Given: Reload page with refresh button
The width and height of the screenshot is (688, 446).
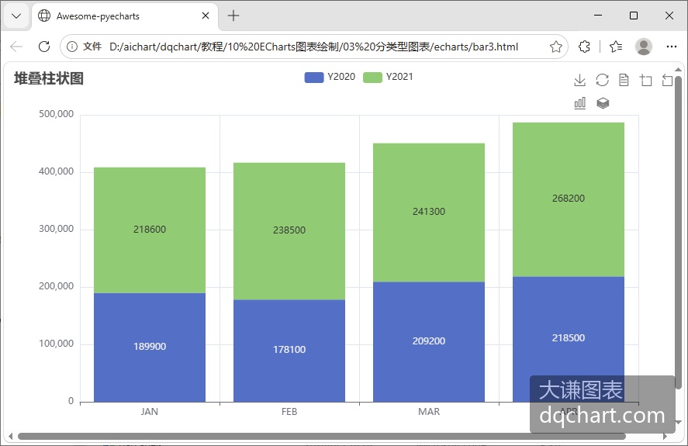Looking at the screenshot, I should pyautogui.click(x=44, y=47).
